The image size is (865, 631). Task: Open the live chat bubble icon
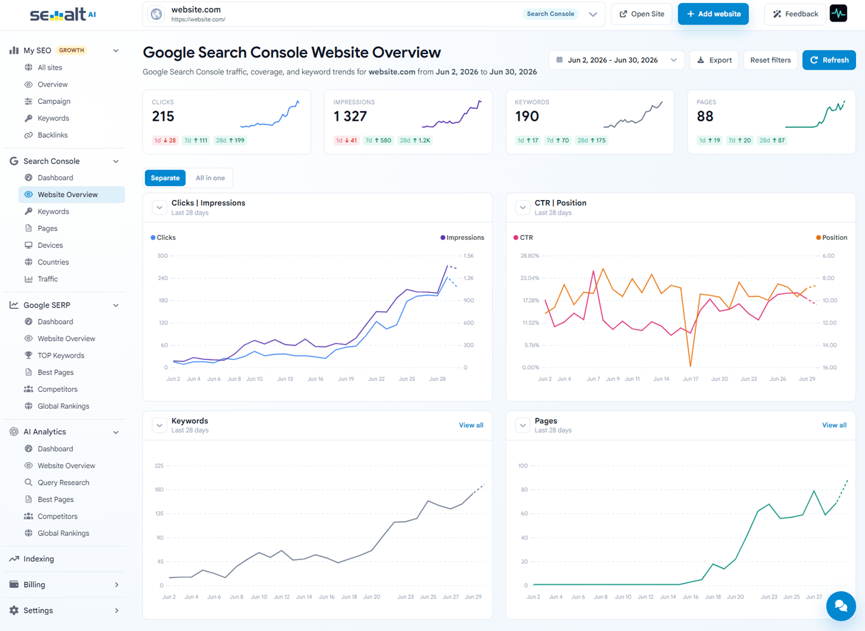[x=841, y=606]
